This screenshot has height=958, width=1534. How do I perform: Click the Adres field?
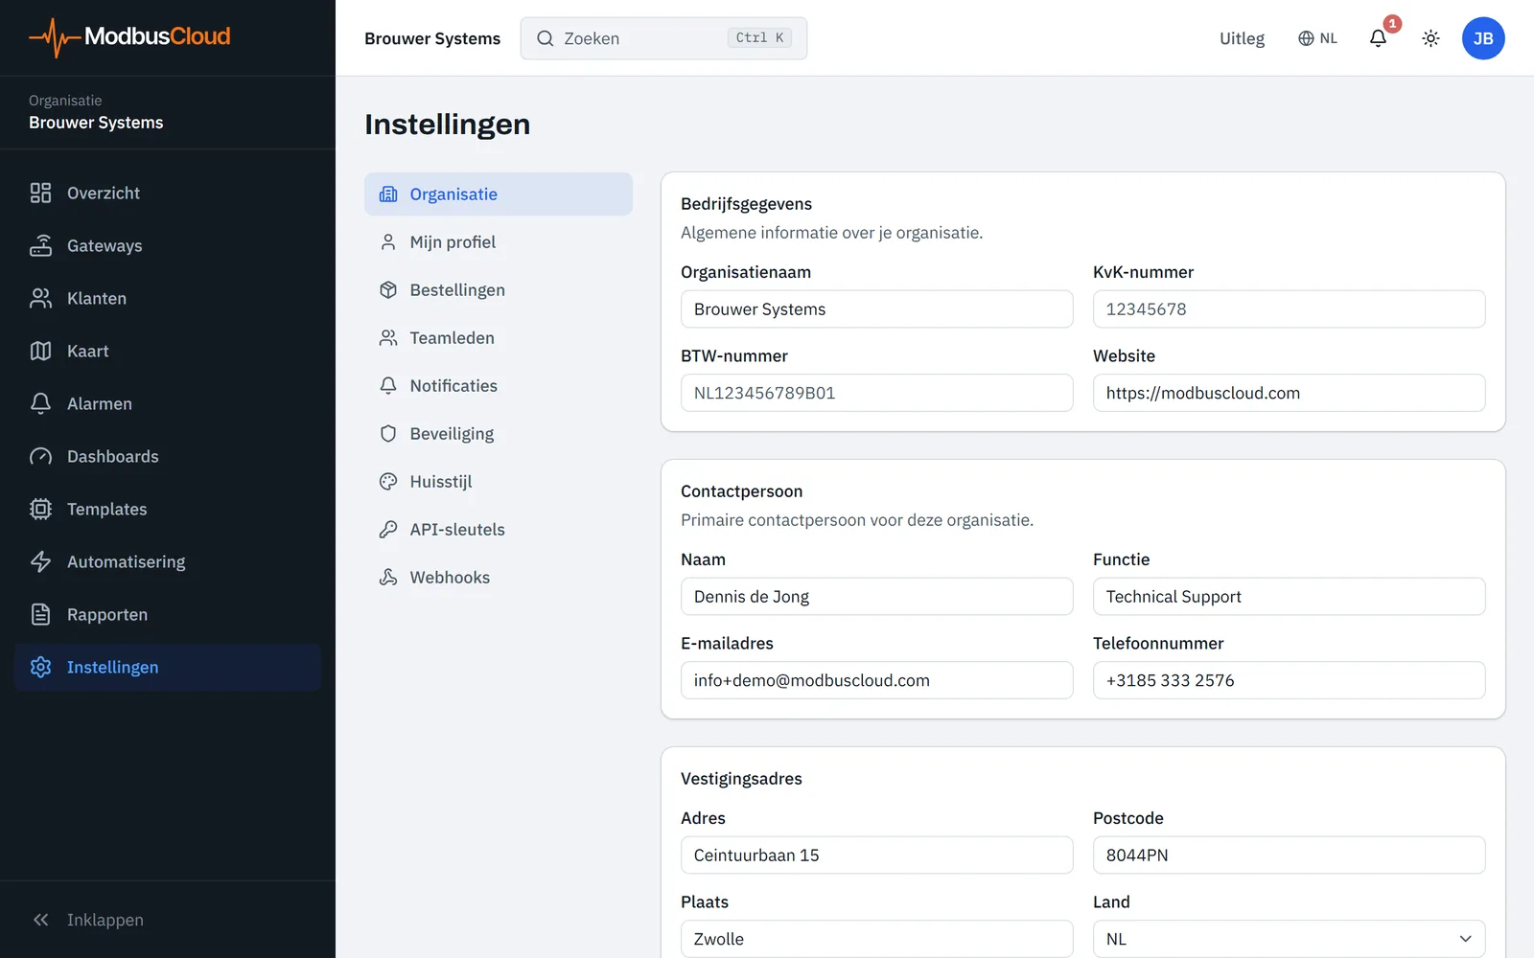point(876,855)
